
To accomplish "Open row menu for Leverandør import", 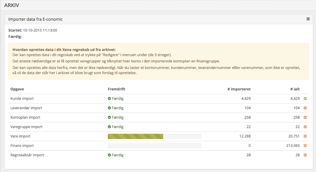I will click(305, 108).
